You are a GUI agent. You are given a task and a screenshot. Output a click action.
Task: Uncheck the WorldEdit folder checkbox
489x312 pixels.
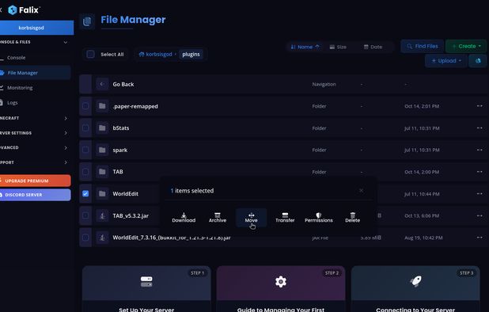pos(85,194)
